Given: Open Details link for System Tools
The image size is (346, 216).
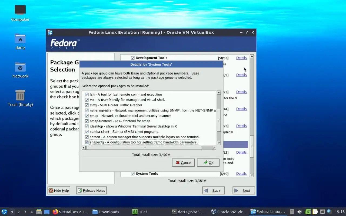Looking at the screenshot, I should pyautogui.click(x=241, y=174).
